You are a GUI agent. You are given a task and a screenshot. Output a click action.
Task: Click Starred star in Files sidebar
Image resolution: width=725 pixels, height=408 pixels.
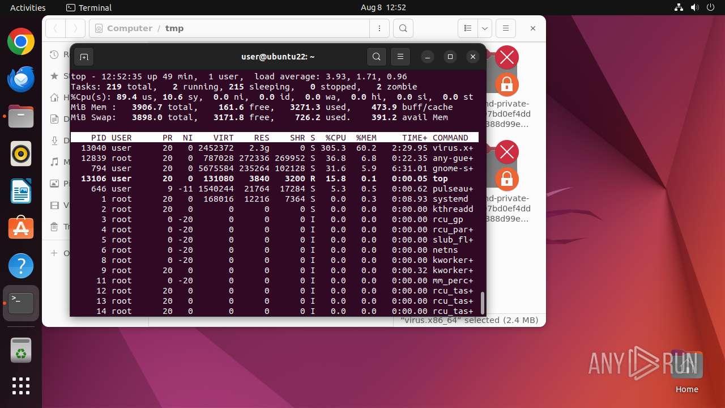pos(54,75)
